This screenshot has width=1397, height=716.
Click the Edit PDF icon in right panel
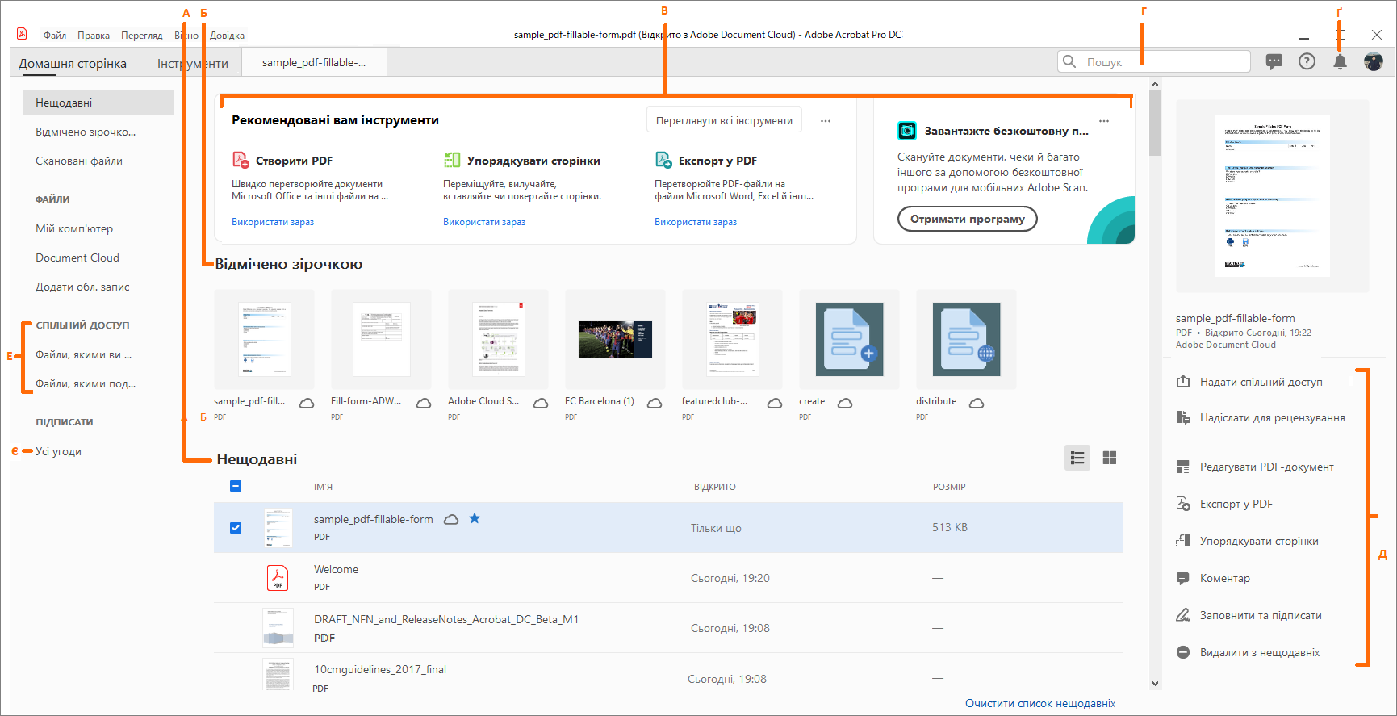click(1183, 467)
